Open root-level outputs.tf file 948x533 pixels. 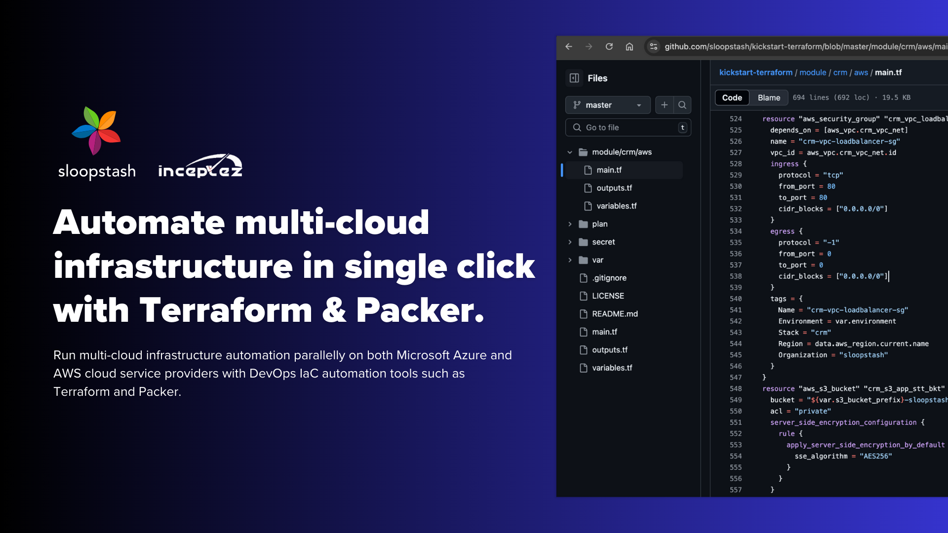610,350
